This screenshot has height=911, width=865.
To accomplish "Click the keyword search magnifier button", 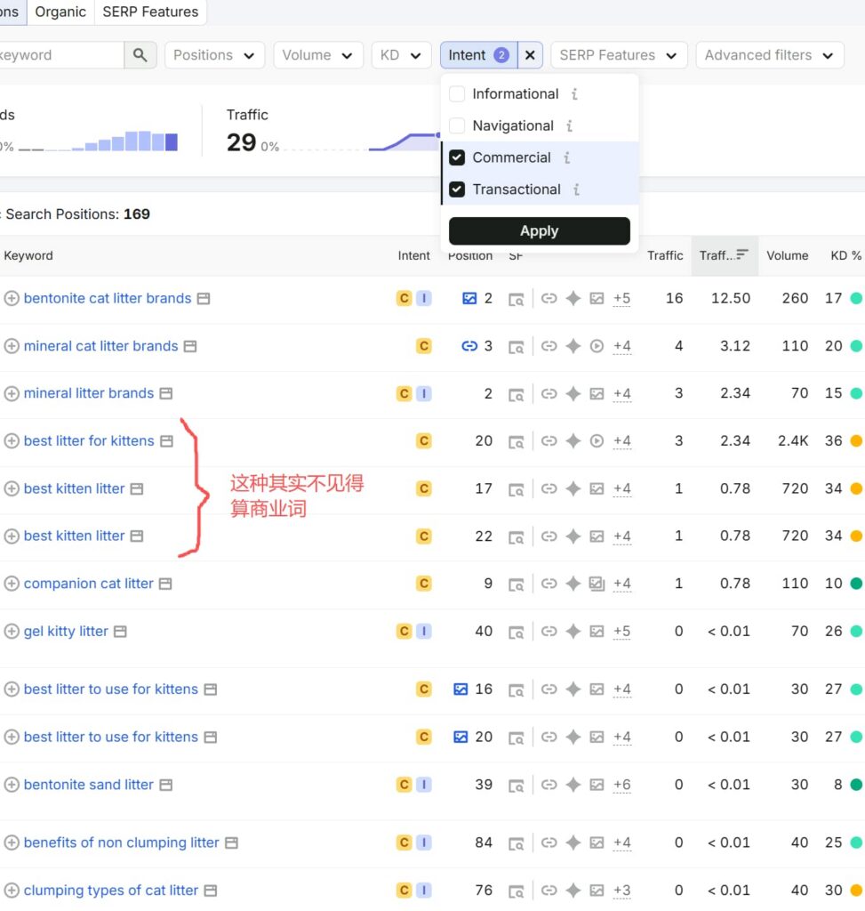I will [140, 55].
